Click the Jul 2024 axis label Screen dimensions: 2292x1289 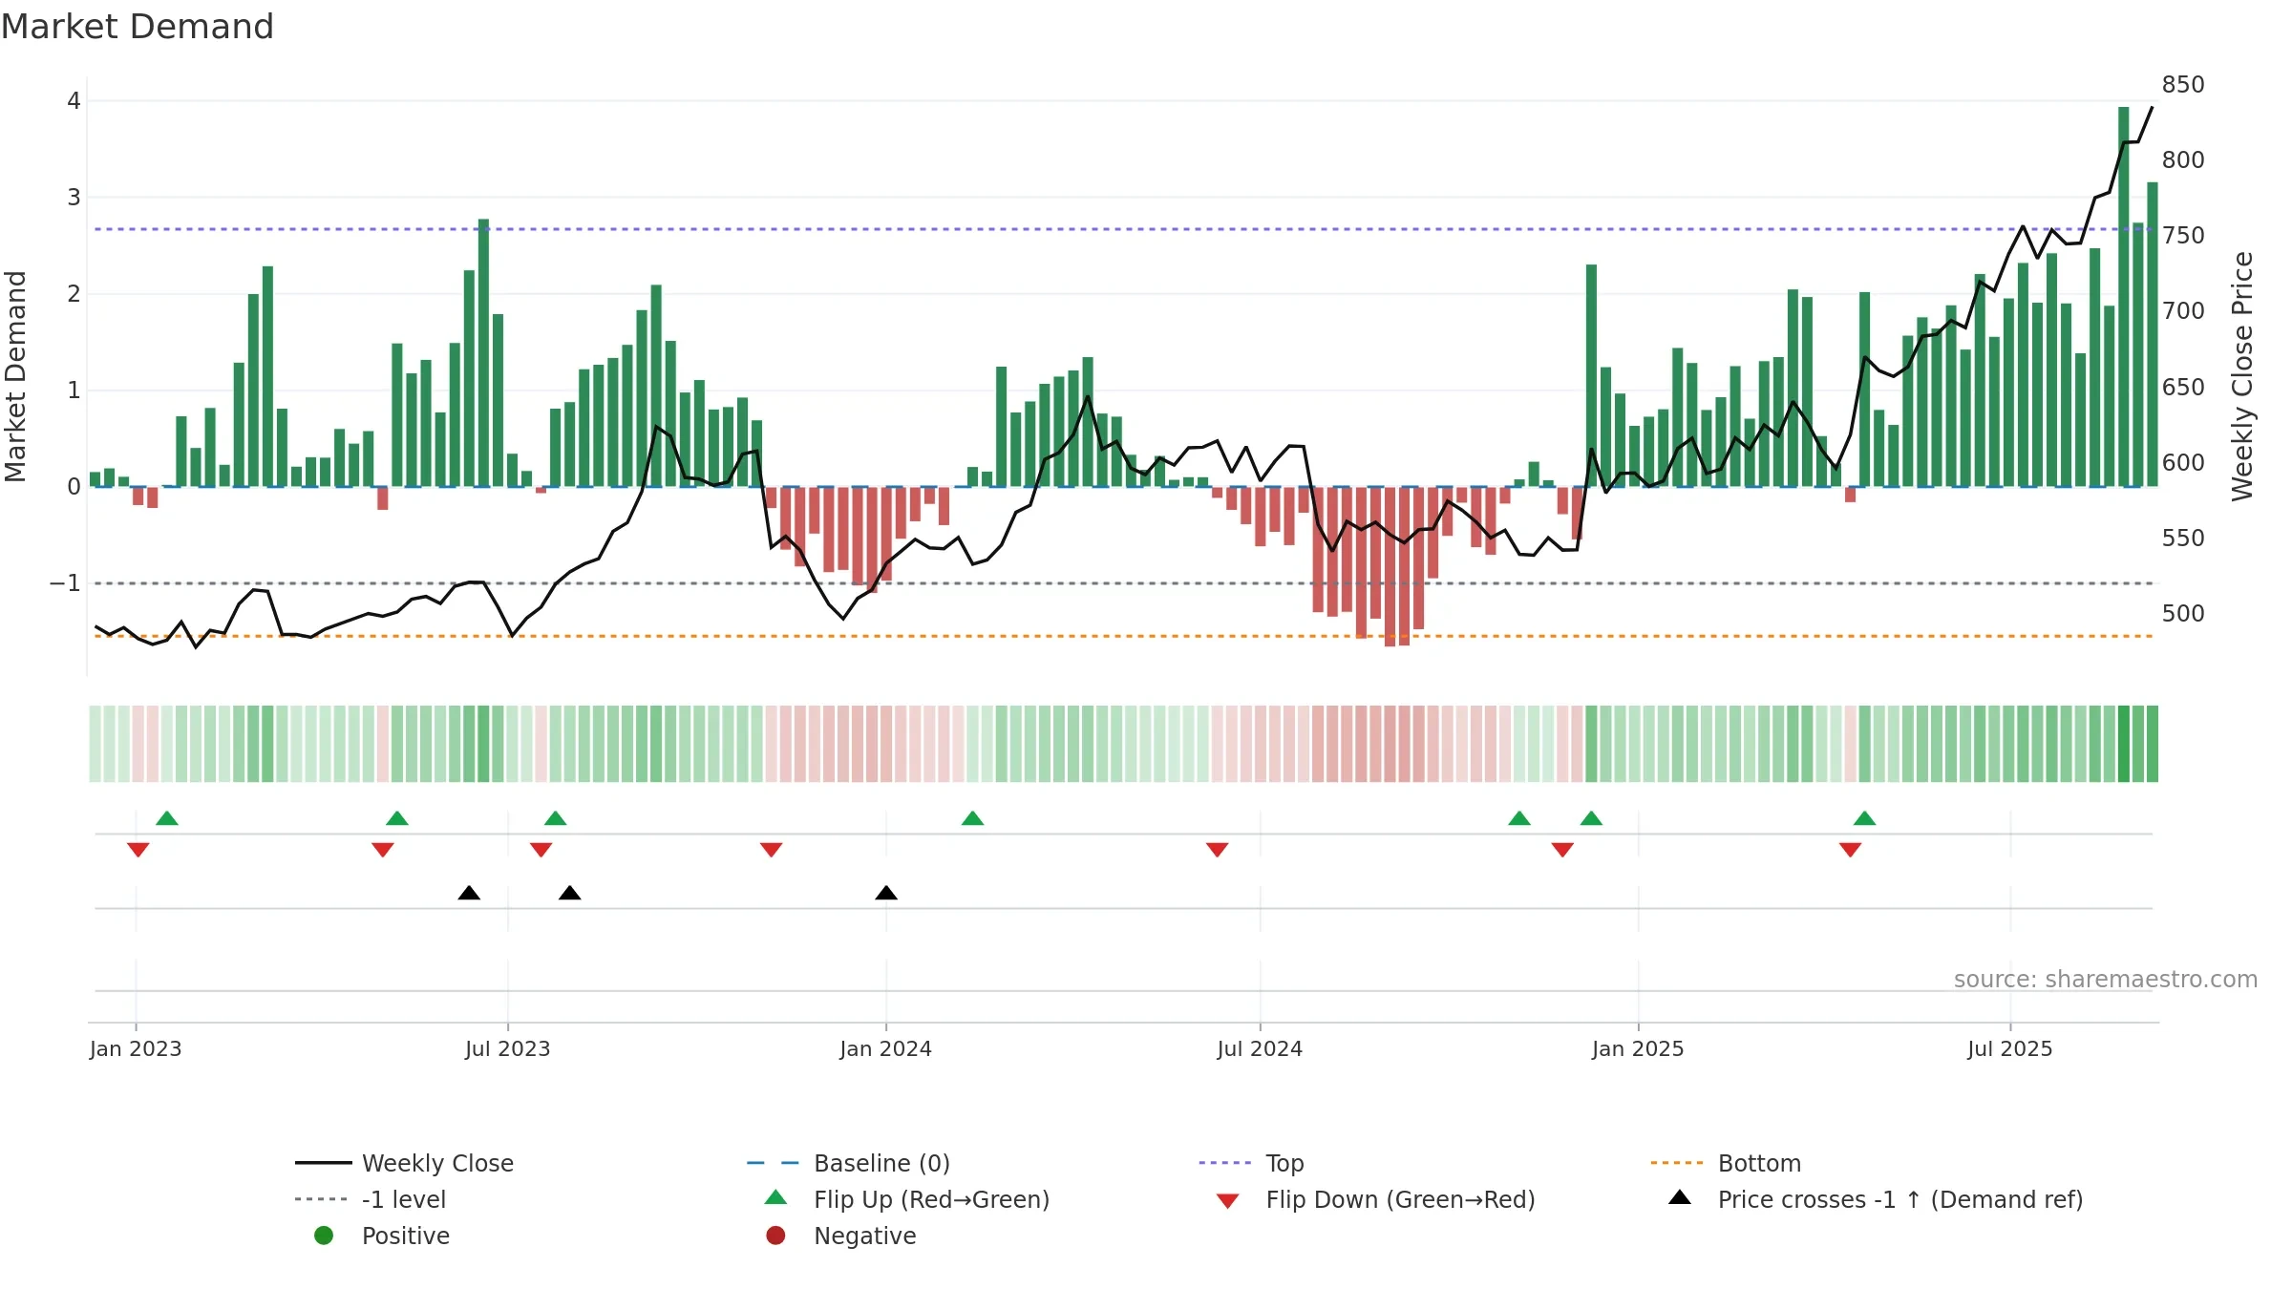tap(1260, 1048)
